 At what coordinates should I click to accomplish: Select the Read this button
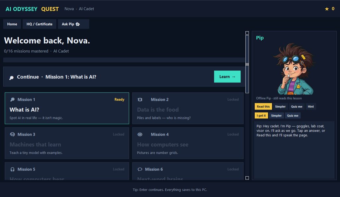tap(263, 106)
